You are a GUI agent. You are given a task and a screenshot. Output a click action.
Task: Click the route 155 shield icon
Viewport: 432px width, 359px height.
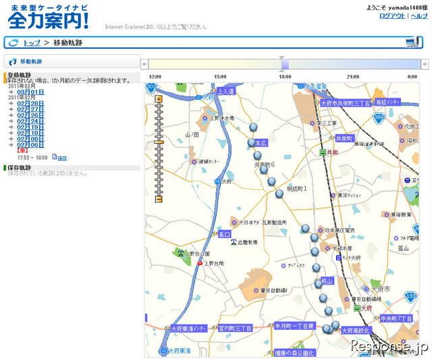tap(410, 296)
